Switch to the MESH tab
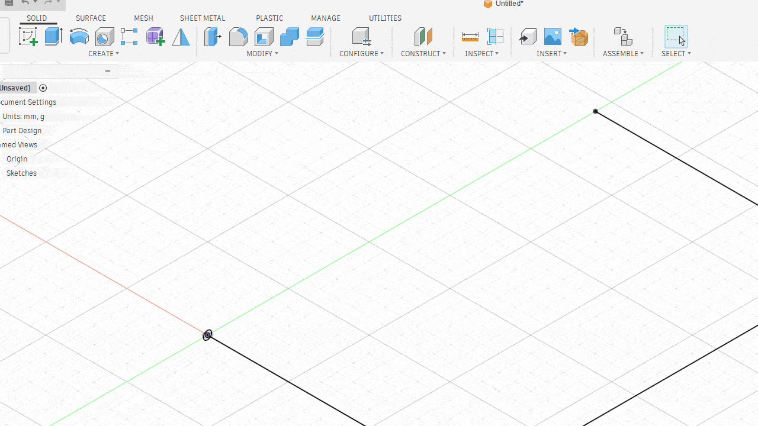Screen dimensions: 758x426 click(x=143, y=18)
